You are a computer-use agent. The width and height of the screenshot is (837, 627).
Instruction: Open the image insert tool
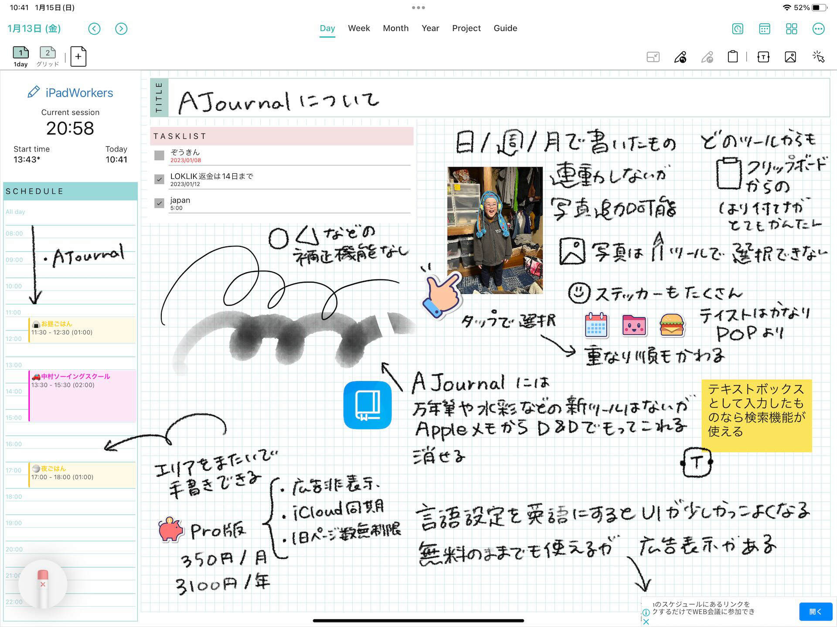791,57
